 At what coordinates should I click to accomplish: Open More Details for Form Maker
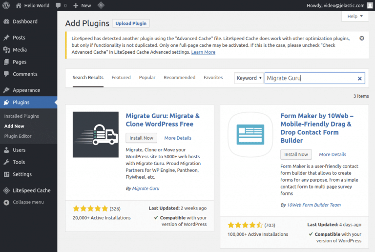point(333,154)
